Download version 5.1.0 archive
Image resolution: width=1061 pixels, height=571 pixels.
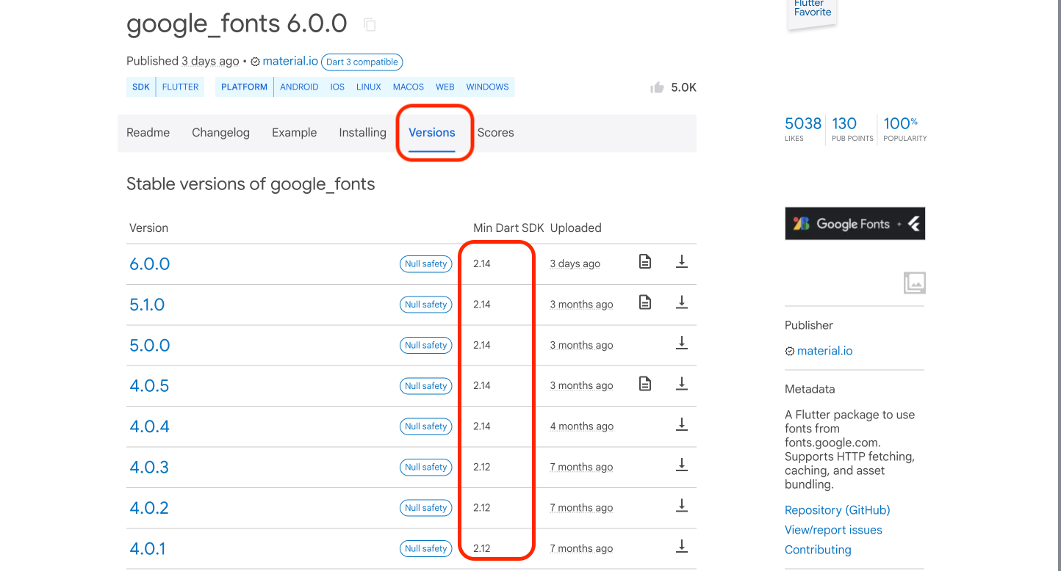tap(682, 302)
